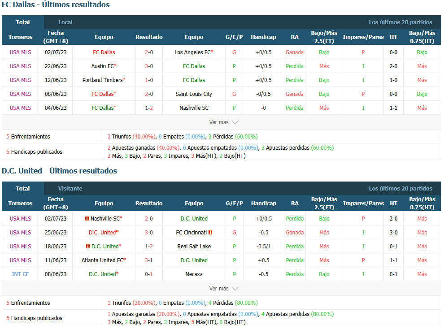This screenshot has width=444, height=329.
Task: Open the 3-1 result of Atlanta United match
Action: (149, 260)
